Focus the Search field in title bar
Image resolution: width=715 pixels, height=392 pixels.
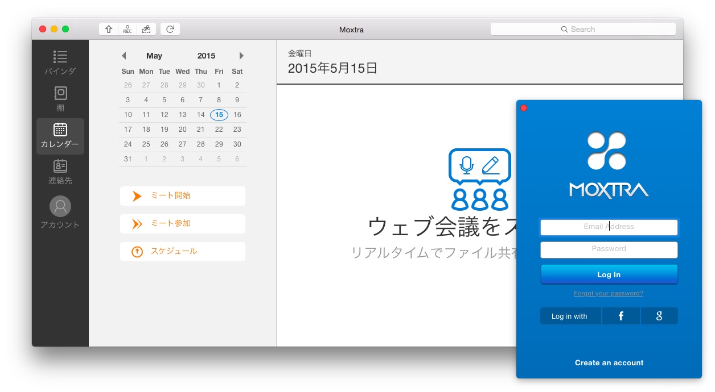(583, 29)
